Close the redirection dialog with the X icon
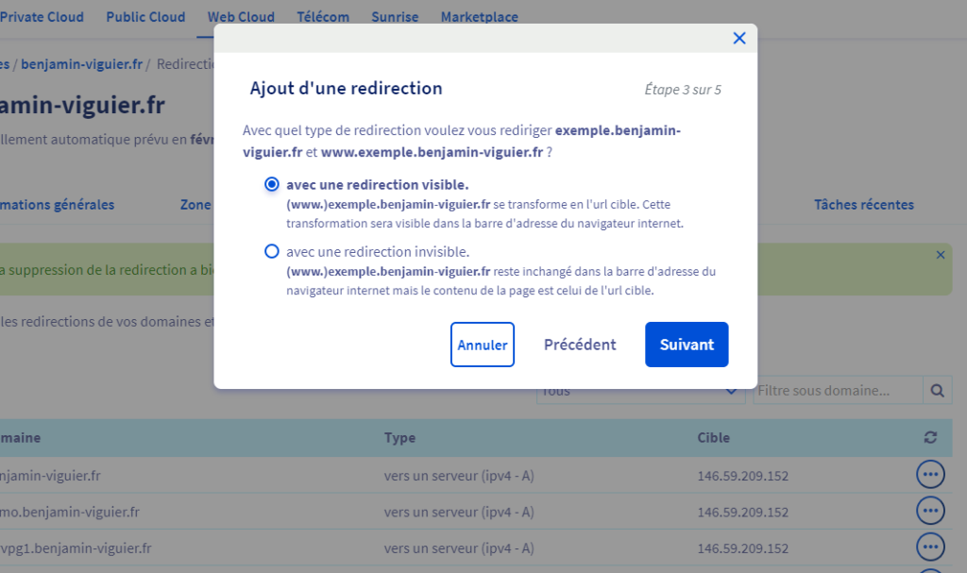The width and height of the screenshot is (967, 573). (739, 38)
